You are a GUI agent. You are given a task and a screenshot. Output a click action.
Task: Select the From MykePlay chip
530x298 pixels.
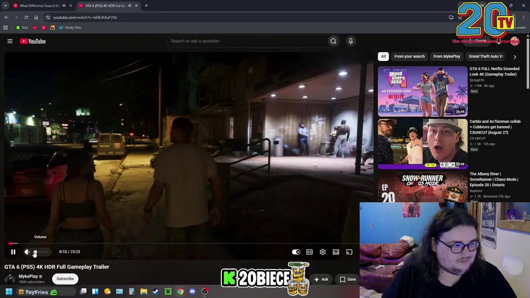[x=447, y=56]
